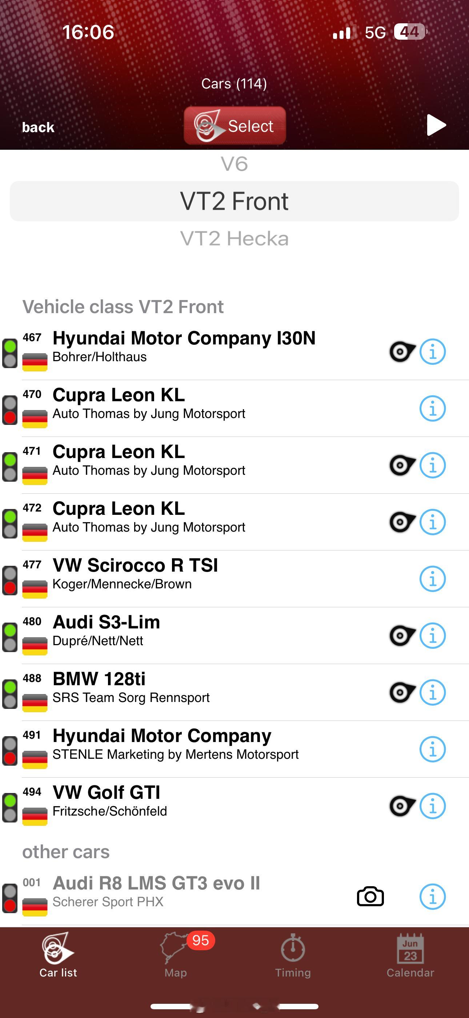Screen dimensions: 469x1018
Task: Tap the camera icon for Audi R8 LMS
Action: tap(370, 896)
